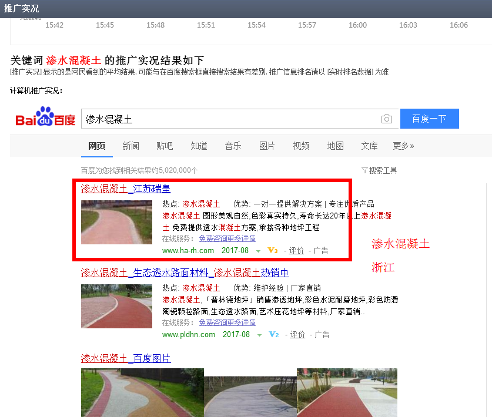Click the 15:51 timeline label
492x417 pixels.
(206, 25)
